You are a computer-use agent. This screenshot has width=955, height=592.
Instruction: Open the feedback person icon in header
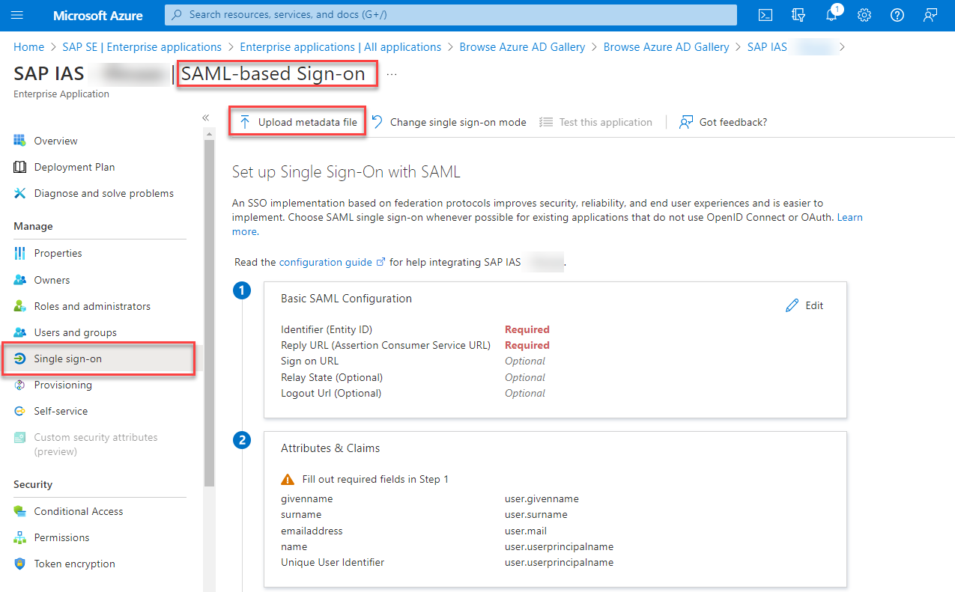coord(930,15)
